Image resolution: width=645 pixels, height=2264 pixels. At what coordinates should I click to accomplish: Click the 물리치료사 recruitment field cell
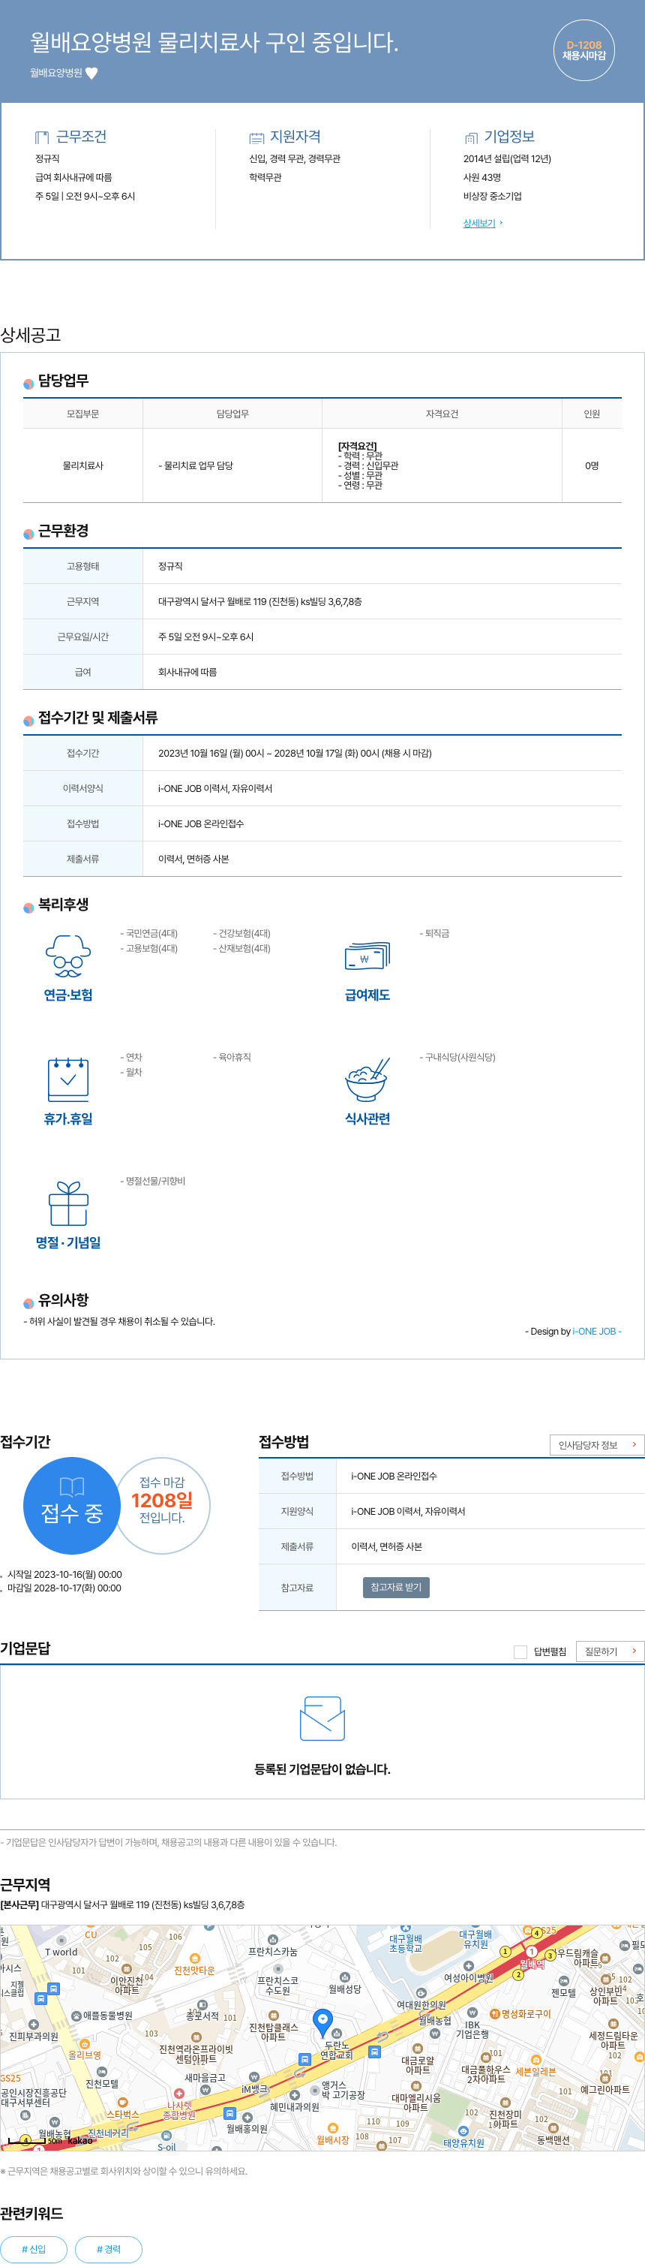click(82, 466)
